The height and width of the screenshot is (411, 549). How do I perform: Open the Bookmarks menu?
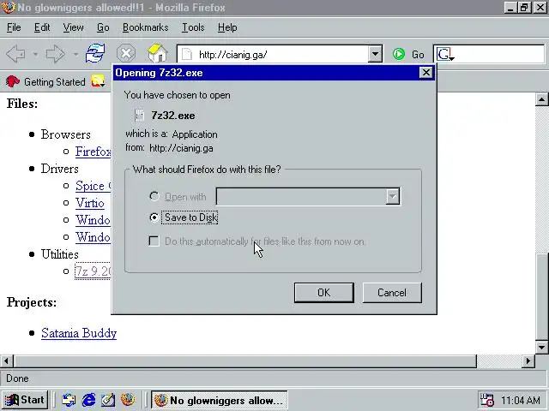(145, 27)
